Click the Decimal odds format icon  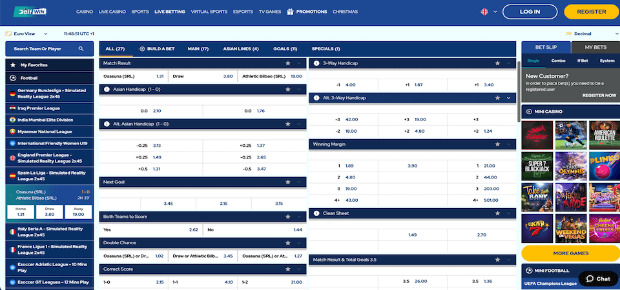568,34
